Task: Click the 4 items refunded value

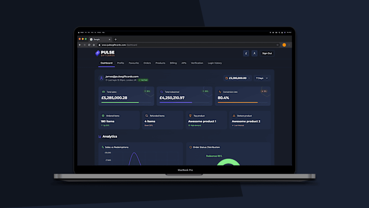Action: click(149, 121)
